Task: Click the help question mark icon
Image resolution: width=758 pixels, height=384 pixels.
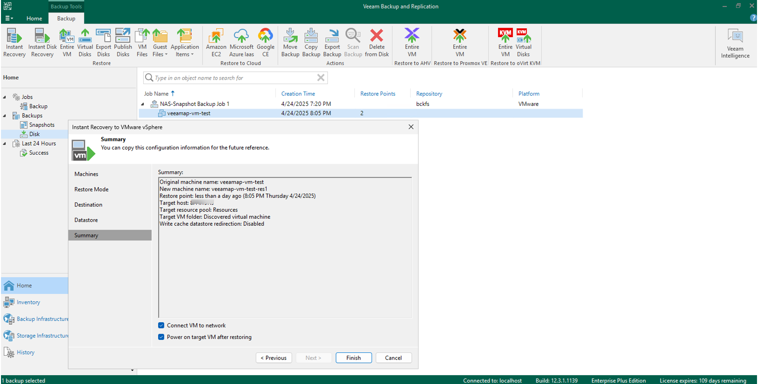Action: [754, 18]
